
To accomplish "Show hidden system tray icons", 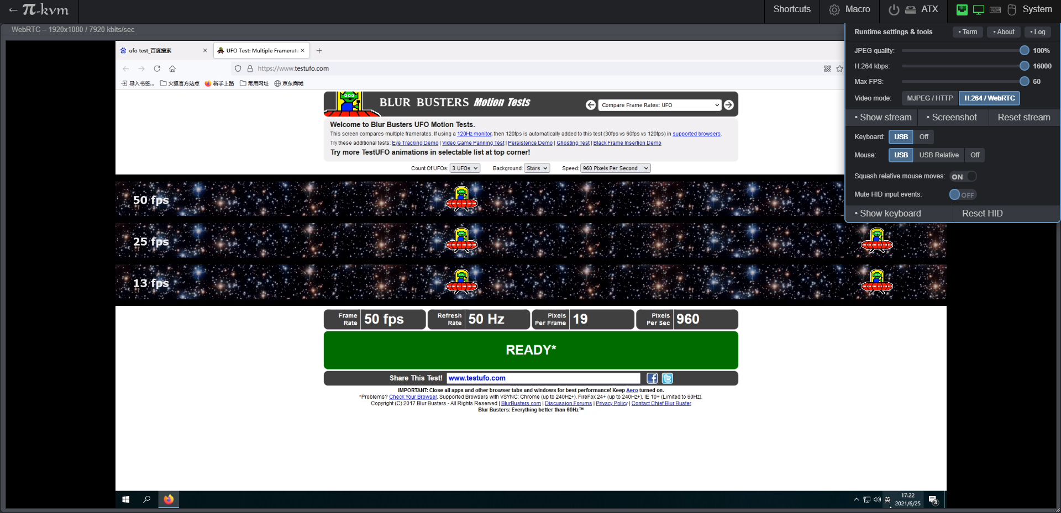I will tap(857, 499).
